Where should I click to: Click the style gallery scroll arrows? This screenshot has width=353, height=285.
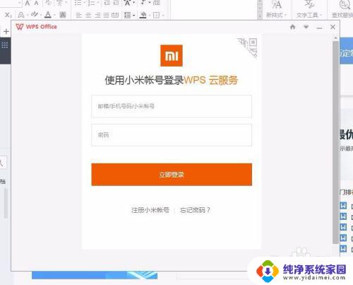click(260, 9)
